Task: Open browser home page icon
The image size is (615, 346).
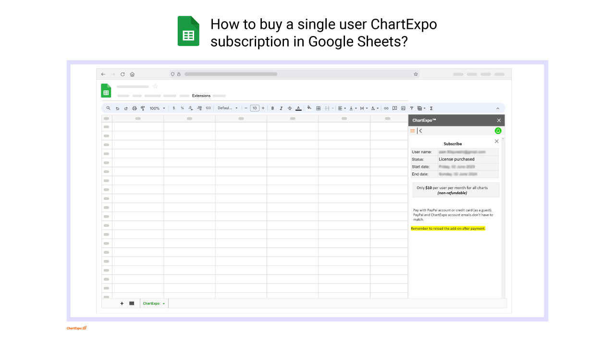Action: click(132, 74)
